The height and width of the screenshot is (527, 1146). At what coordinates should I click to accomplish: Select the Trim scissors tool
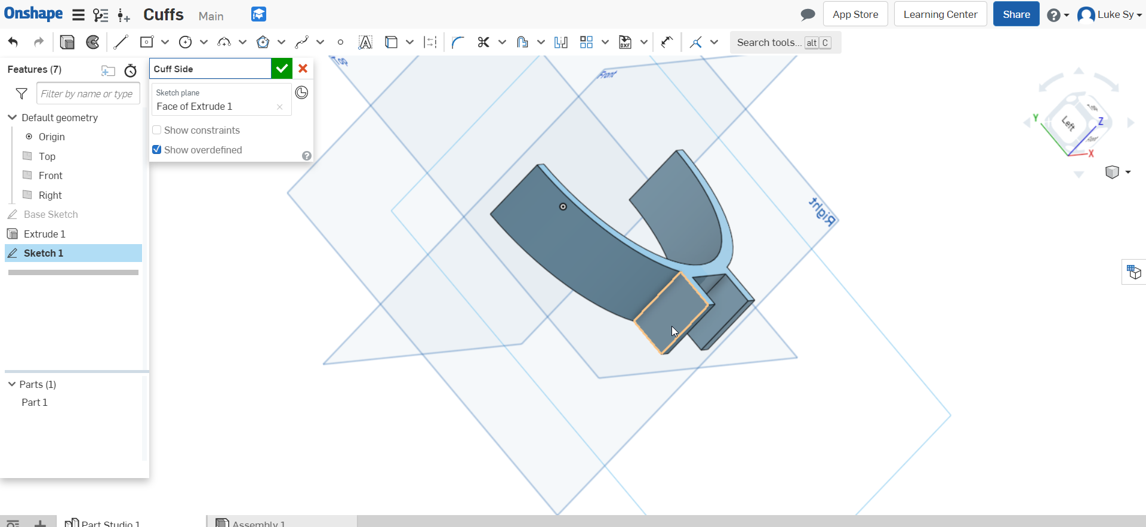483,42
